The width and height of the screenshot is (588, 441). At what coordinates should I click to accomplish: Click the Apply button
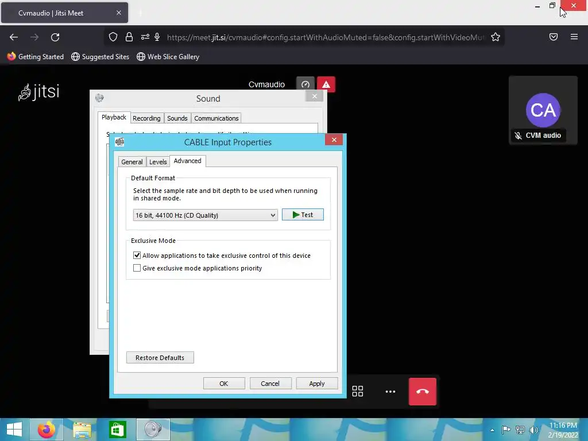pos(317,384)
